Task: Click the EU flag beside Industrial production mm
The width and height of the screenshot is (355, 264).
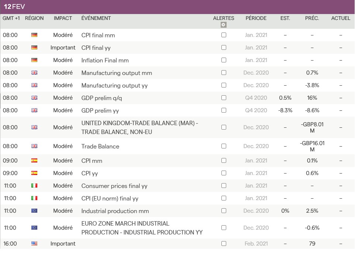Action: (34, 211)
